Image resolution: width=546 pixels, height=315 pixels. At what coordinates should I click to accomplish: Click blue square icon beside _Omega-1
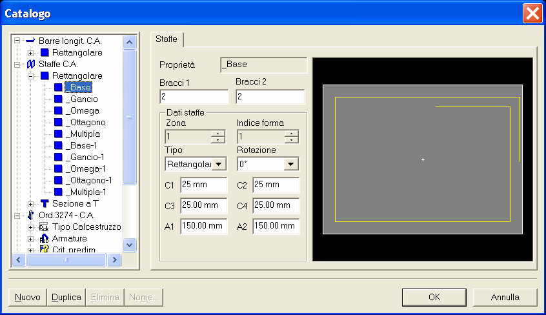(58, 168)
